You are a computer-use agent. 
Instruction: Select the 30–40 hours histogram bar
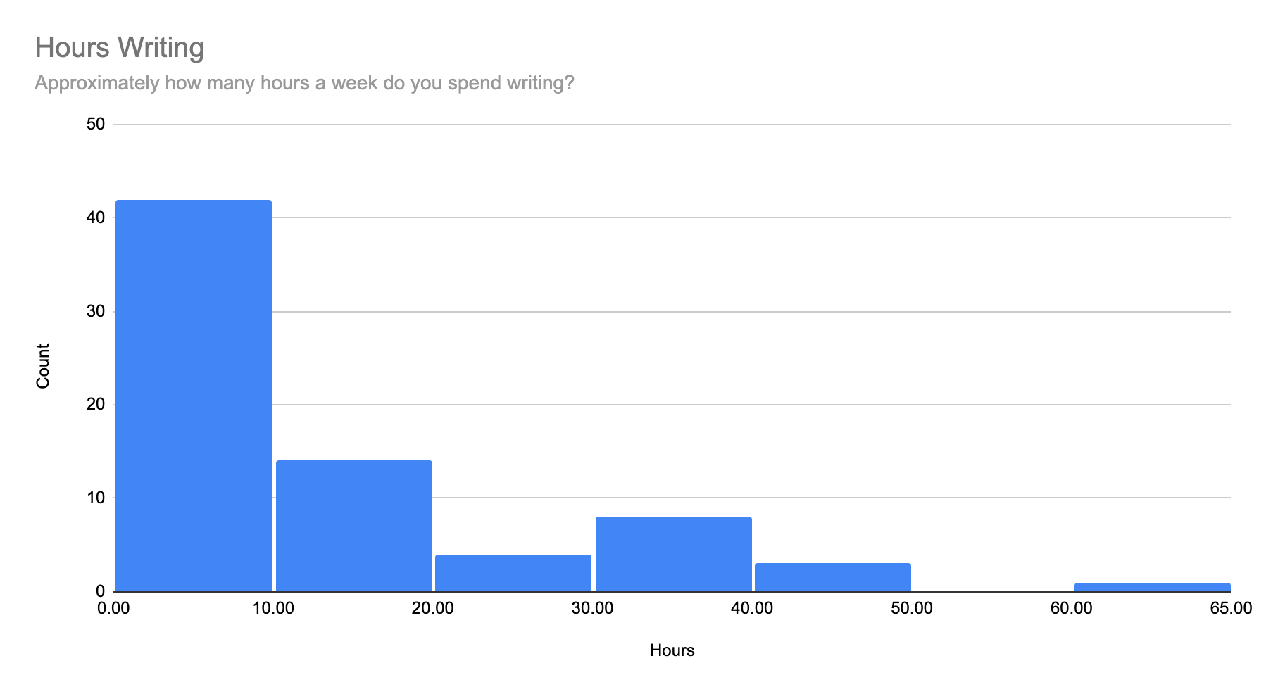[673, 554]
